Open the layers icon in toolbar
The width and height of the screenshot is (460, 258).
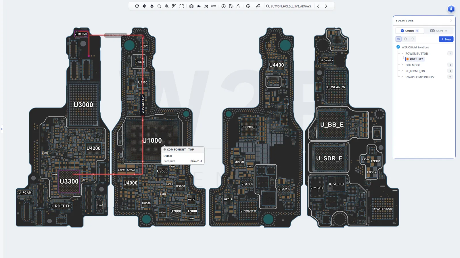point(191,6)
